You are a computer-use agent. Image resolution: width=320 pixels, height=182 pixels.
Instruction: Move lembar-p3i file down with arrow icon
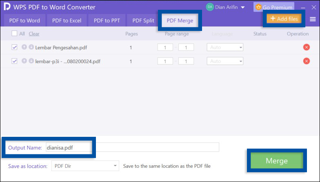(x=31, y=61)
